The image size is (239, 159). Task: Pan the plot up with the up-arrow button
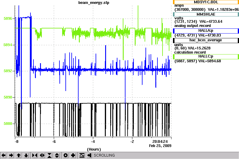[x=19, y=155]
